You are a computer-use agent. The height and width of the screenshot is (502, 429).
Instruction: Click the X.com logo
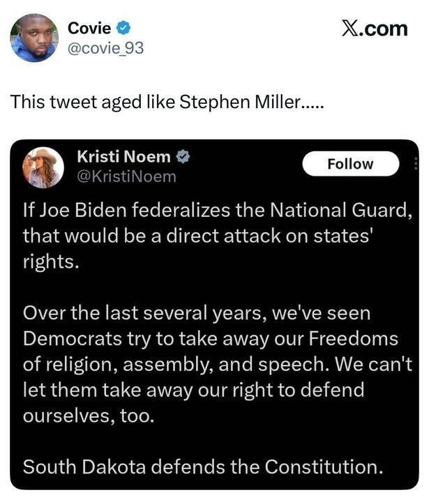tap(375, 28)
